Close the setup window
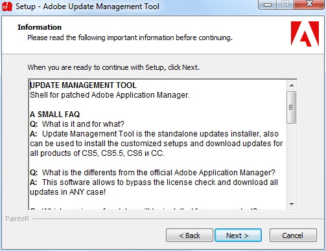The width and height of the screenshot is (326, 251). (x=309, y=4)
